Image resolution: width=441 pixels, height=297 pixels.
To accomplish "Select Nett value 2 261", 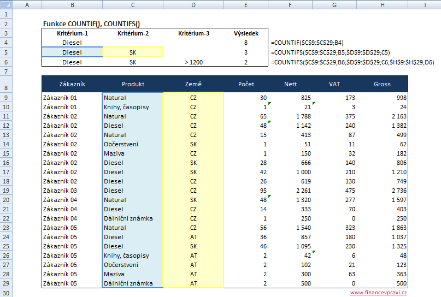I will pos(290,191).
